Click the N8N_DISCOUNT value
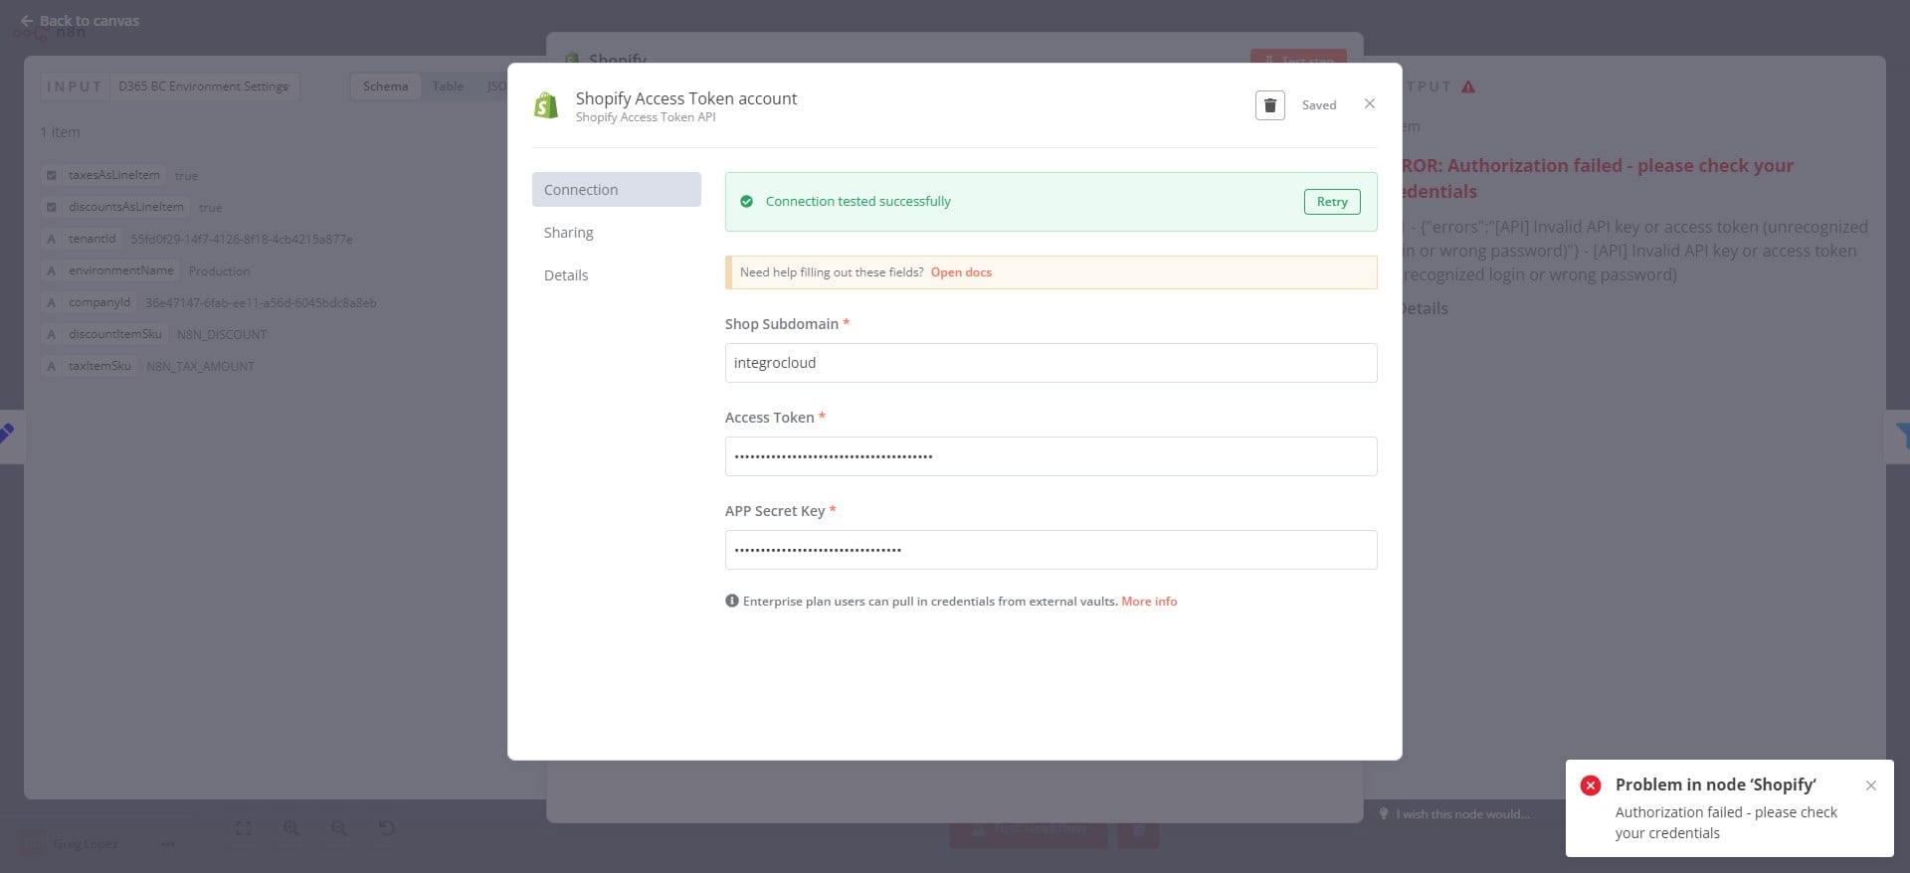This screenshot has width=1910, height=873. point(222,335)
